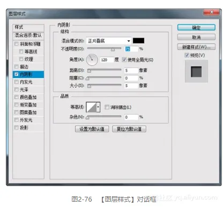223x207 pixels.
Task: Open the 混合模式 dropdown showing 正片叠底
Action: pyautogui.click(x=109, y=41)
